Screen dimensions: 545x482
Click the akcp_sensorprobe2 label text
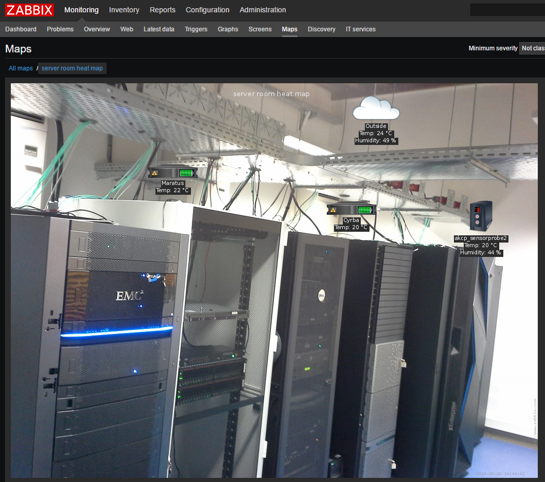(x=481, y=238)
